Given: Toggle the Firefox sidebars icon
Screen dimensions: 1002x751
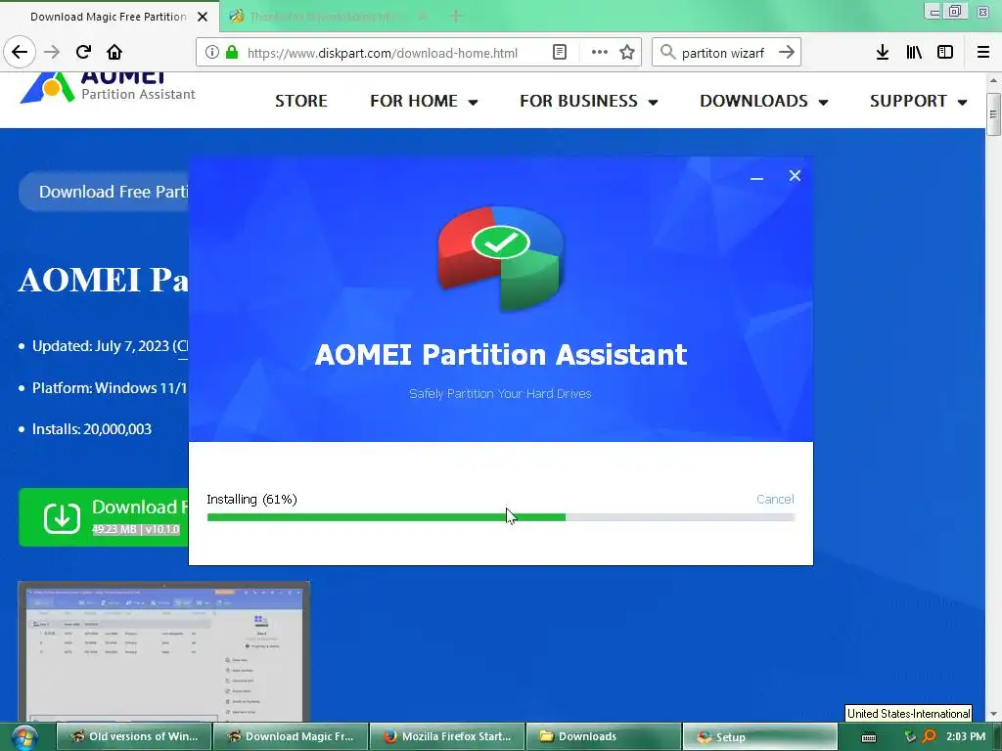Looking at the screenshot, I should pyautogui.click(x=945, y=52).
